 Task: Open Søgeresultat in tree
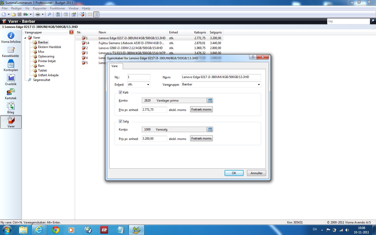click(42, 80)
